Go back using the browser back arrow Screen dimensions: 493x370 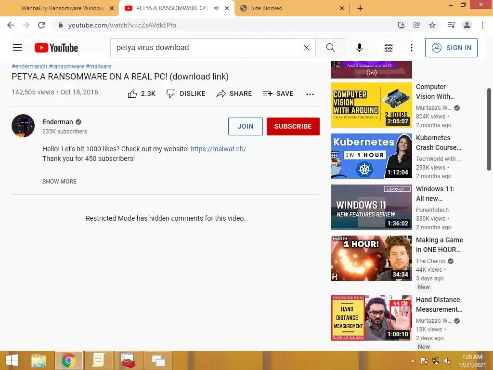tap(11, 25)
